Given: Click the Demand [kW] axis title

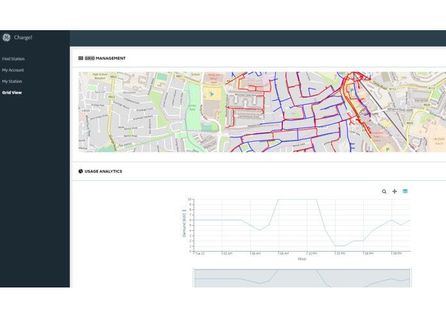Looking at the screenshot, I should coord(184,225).
